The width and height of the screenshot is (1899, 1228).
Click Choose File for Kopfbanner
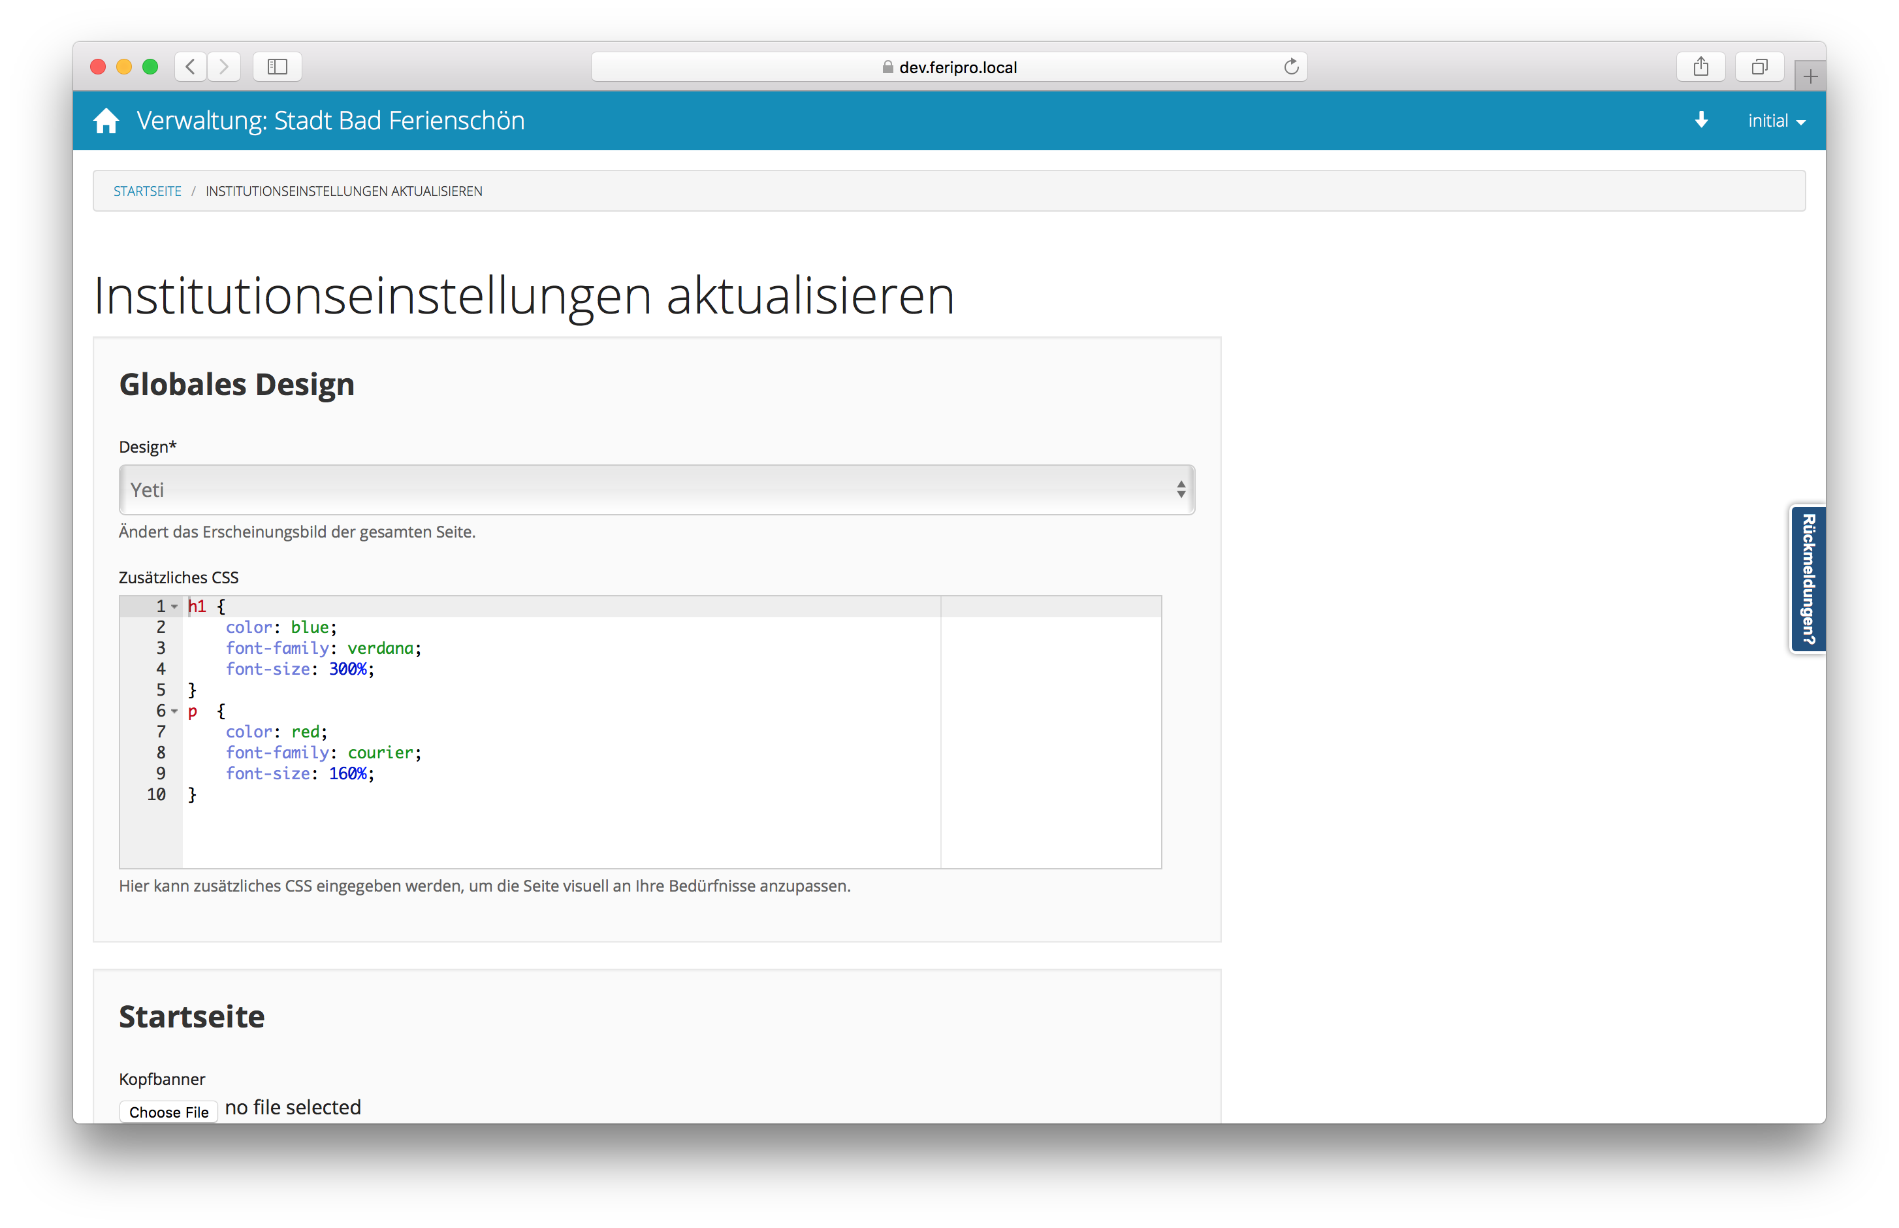(x=168, y=1112)
